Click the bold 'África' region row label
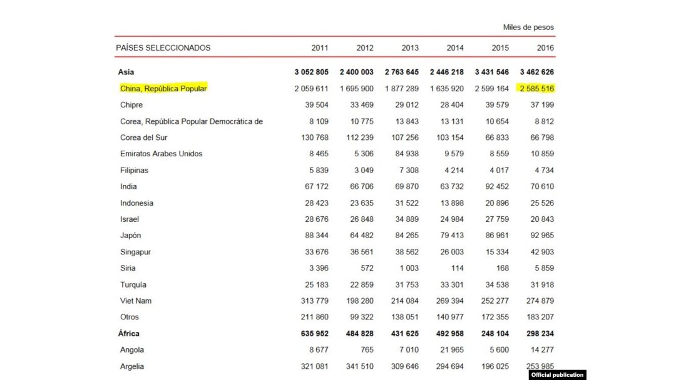The image size is (676, 380). [128, 334]
